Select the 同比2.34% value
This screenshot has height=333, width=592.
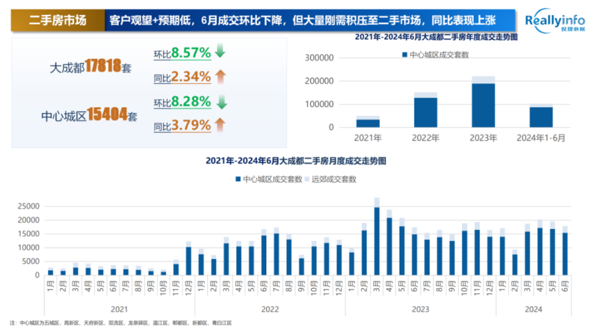(182, 76)
